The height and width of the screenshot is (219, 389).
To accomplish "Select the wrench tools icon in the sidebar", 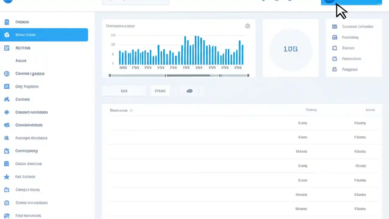I will (7, 99).
